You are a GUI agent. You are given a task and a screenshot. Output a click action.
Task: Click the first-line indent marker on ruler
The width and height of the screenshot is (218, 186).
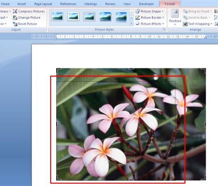coord(55,35)
